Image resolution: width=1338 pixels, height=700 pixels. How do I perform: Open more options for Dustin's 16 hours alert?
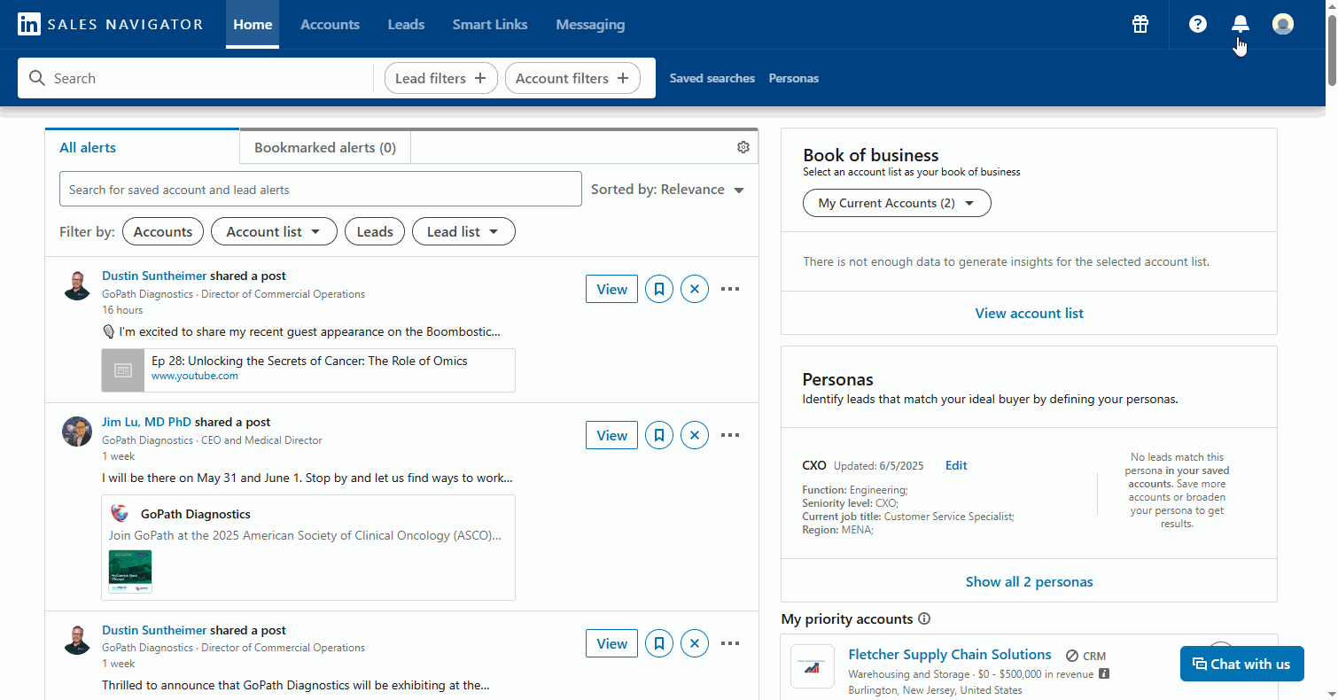click(730, 289)
